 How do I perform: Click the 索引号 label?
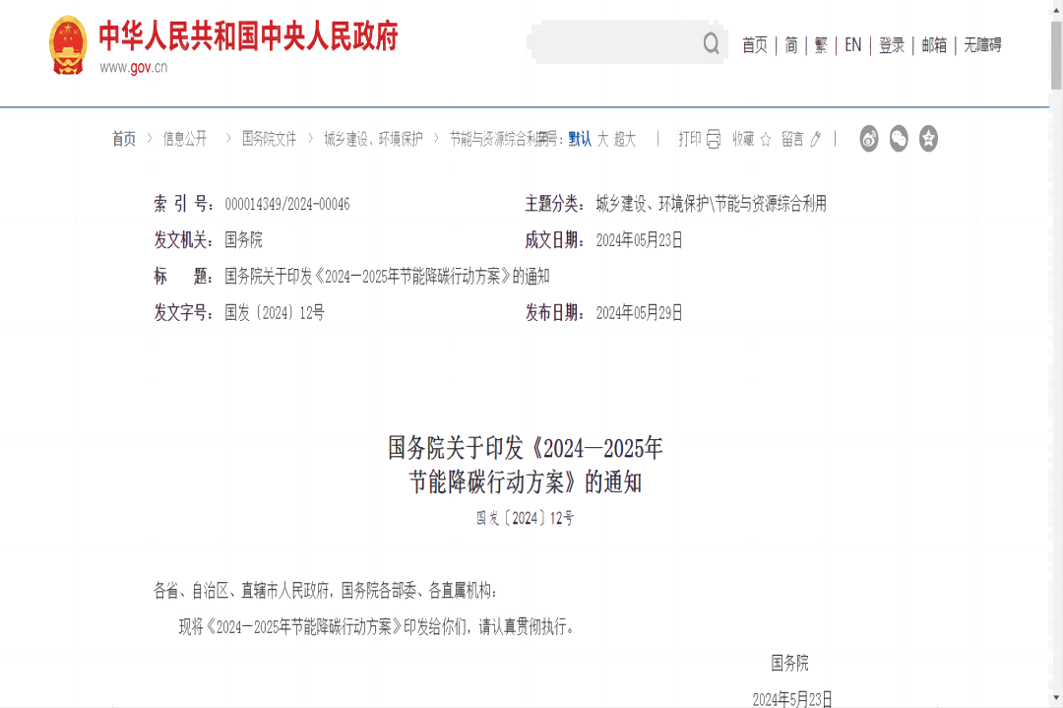(184, 204)
